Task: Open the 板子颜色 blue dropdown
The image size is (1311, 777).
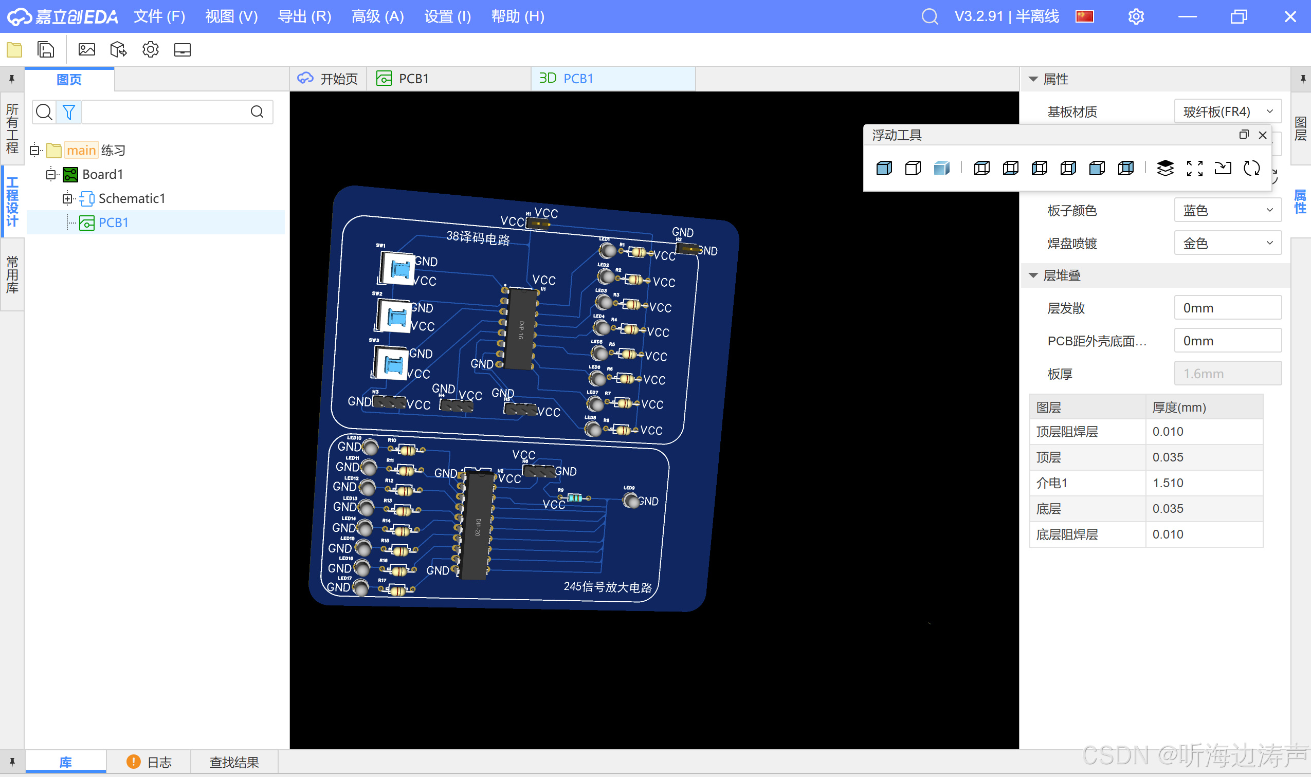Action: click(x=1228, y=210)
